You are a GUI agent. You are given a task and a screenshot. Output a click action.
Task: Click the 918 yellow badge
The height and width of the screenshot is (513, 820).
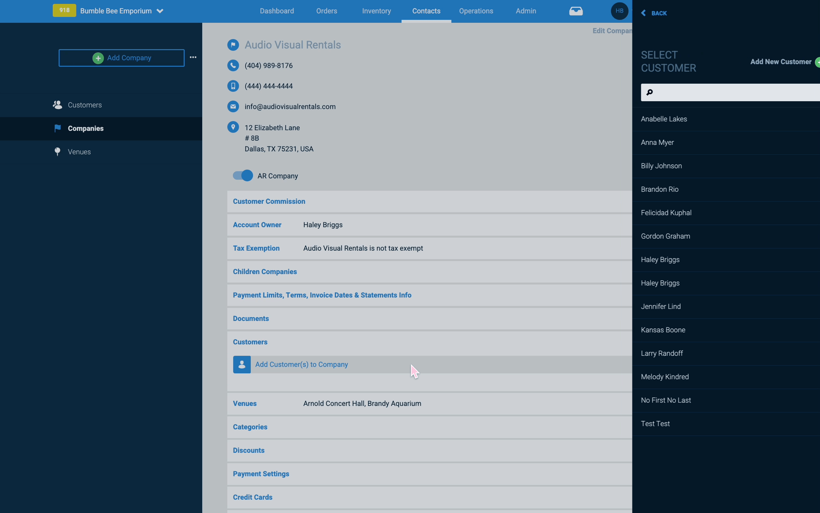[x=64, y=10]
